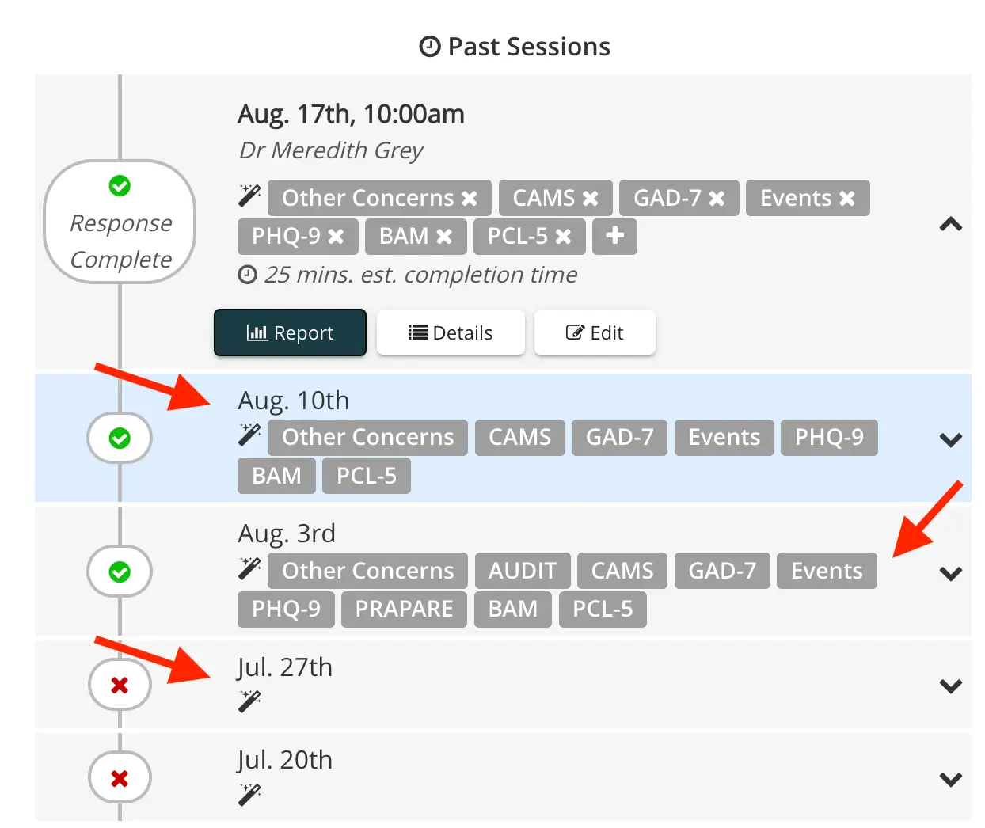Remove the PCL-5 measure from Aug. 17th
Screen dimensions: 985x828
coord(563,236)
